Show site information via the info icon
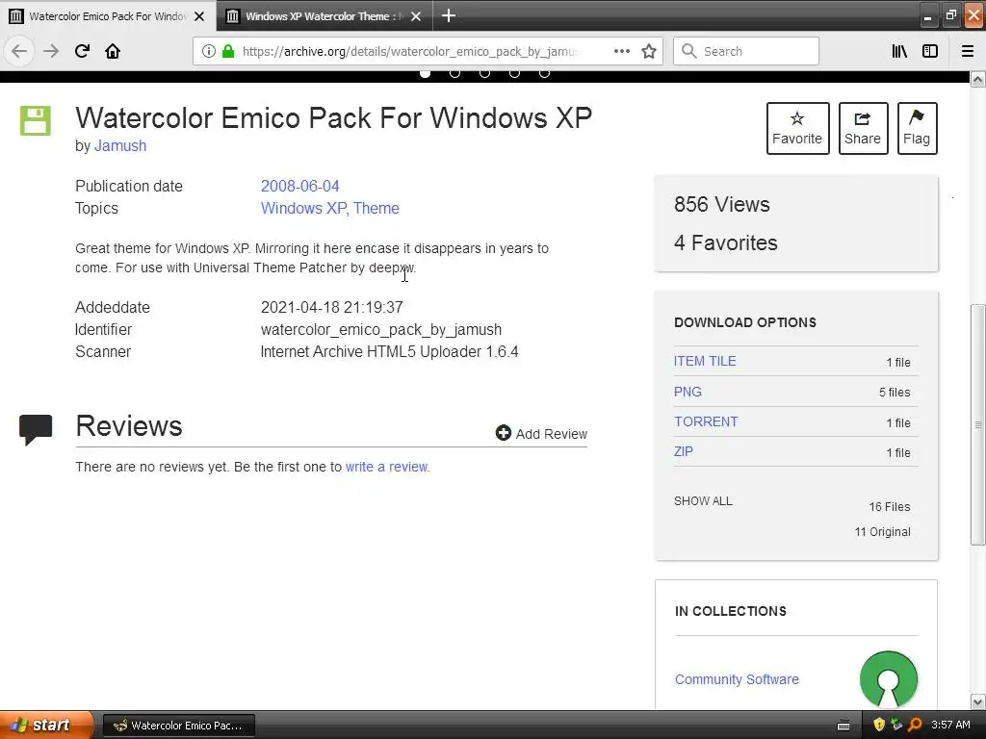986x739 pixels. click(209, 51)
